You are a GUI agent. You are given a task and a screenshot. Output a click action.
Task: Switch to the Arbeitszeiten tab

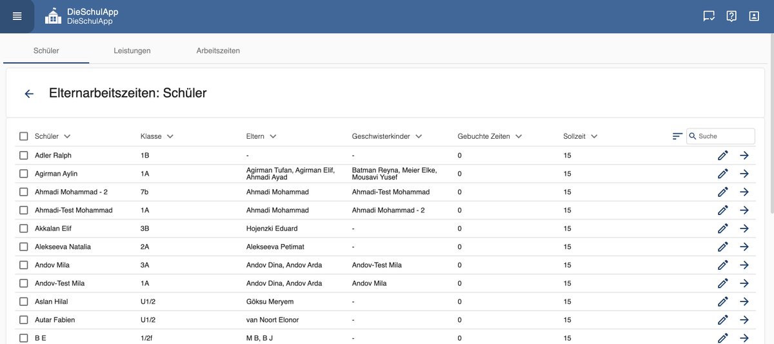(x=218, y=50)
